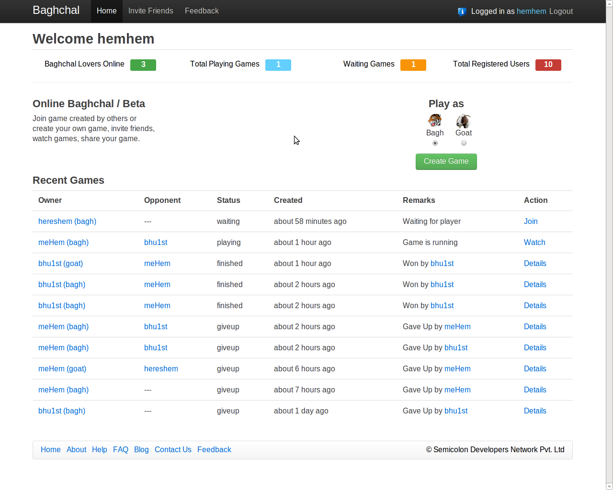Select the Bagh radio button
Image resolution: width=613 pixels, height=490 pixels.
[x=435, y=143]
